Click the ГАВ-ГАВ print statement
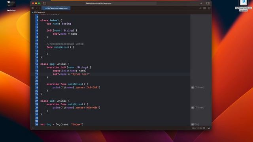The height and width of the screenshot is (142, 253). pyautogui.click(x=76, y=88)
